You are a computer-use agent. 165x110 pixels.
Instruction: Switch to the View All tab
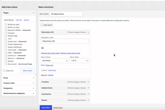[19, 20]
